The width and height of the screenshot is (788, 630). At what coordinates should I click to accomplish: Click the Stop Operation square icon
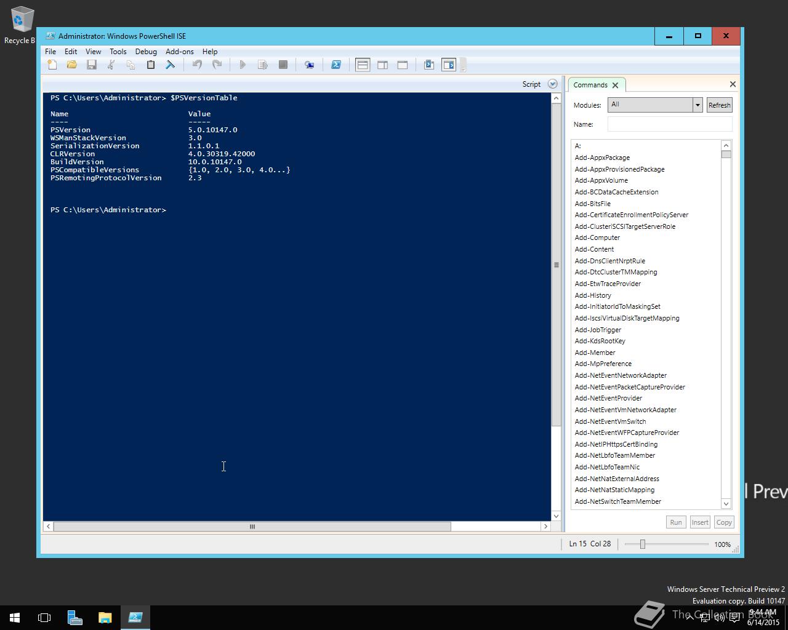coord(283,65)
